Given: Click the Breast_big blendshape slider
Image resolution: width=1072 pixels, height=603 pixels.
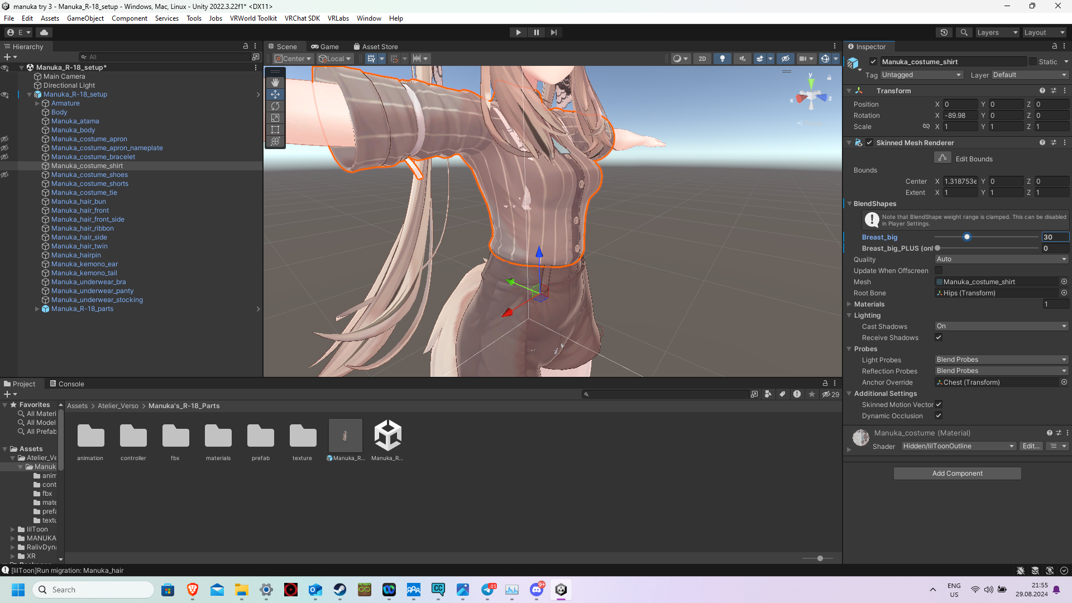Looking at the screenshot, I should [x=986, y=237].
